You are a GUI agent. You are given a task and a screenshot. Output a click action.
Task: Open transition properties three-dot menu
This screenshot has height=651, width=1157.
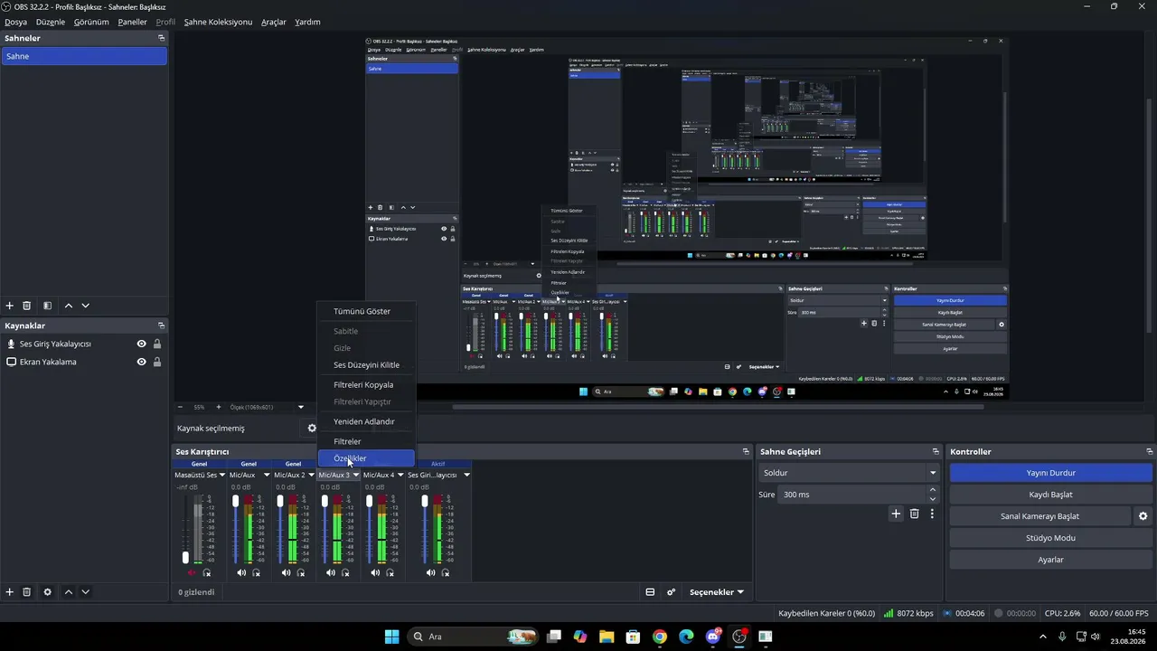932,514
